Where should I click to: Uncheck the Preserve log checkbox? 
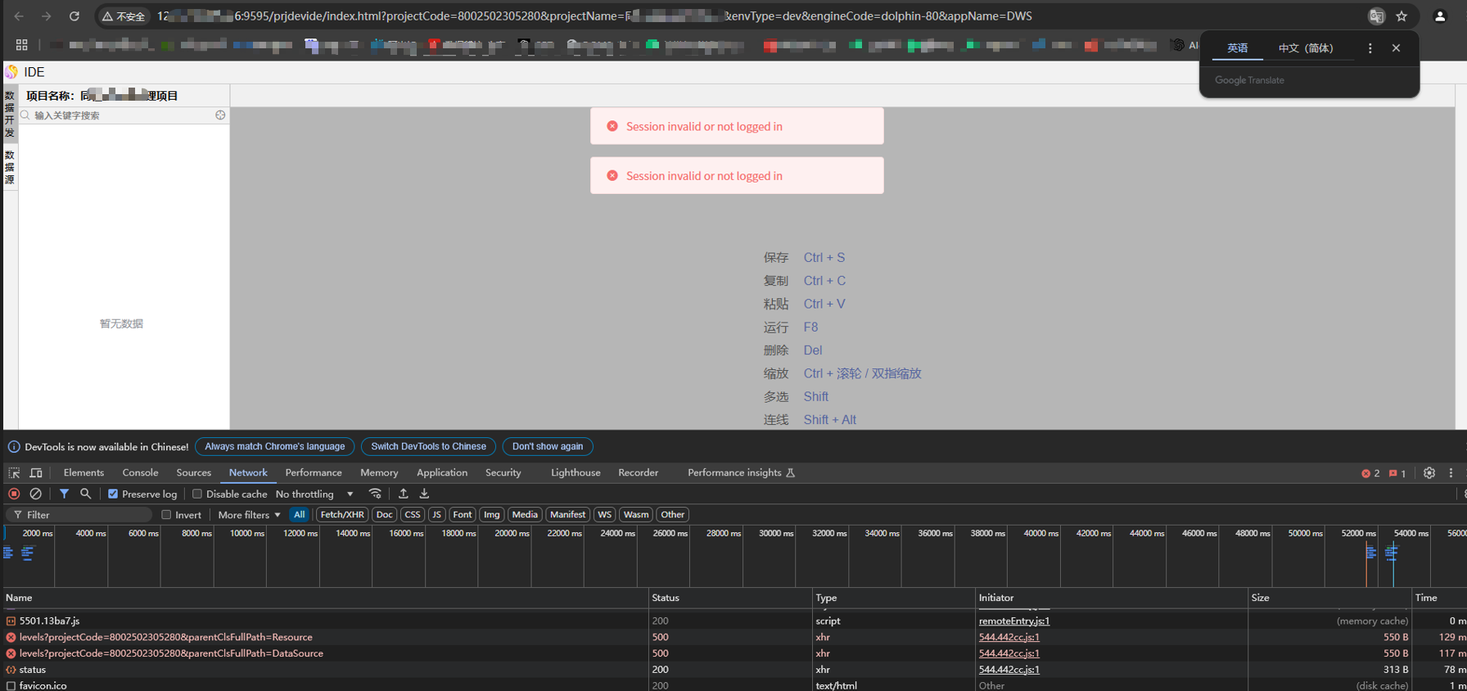tap(113, 495)
